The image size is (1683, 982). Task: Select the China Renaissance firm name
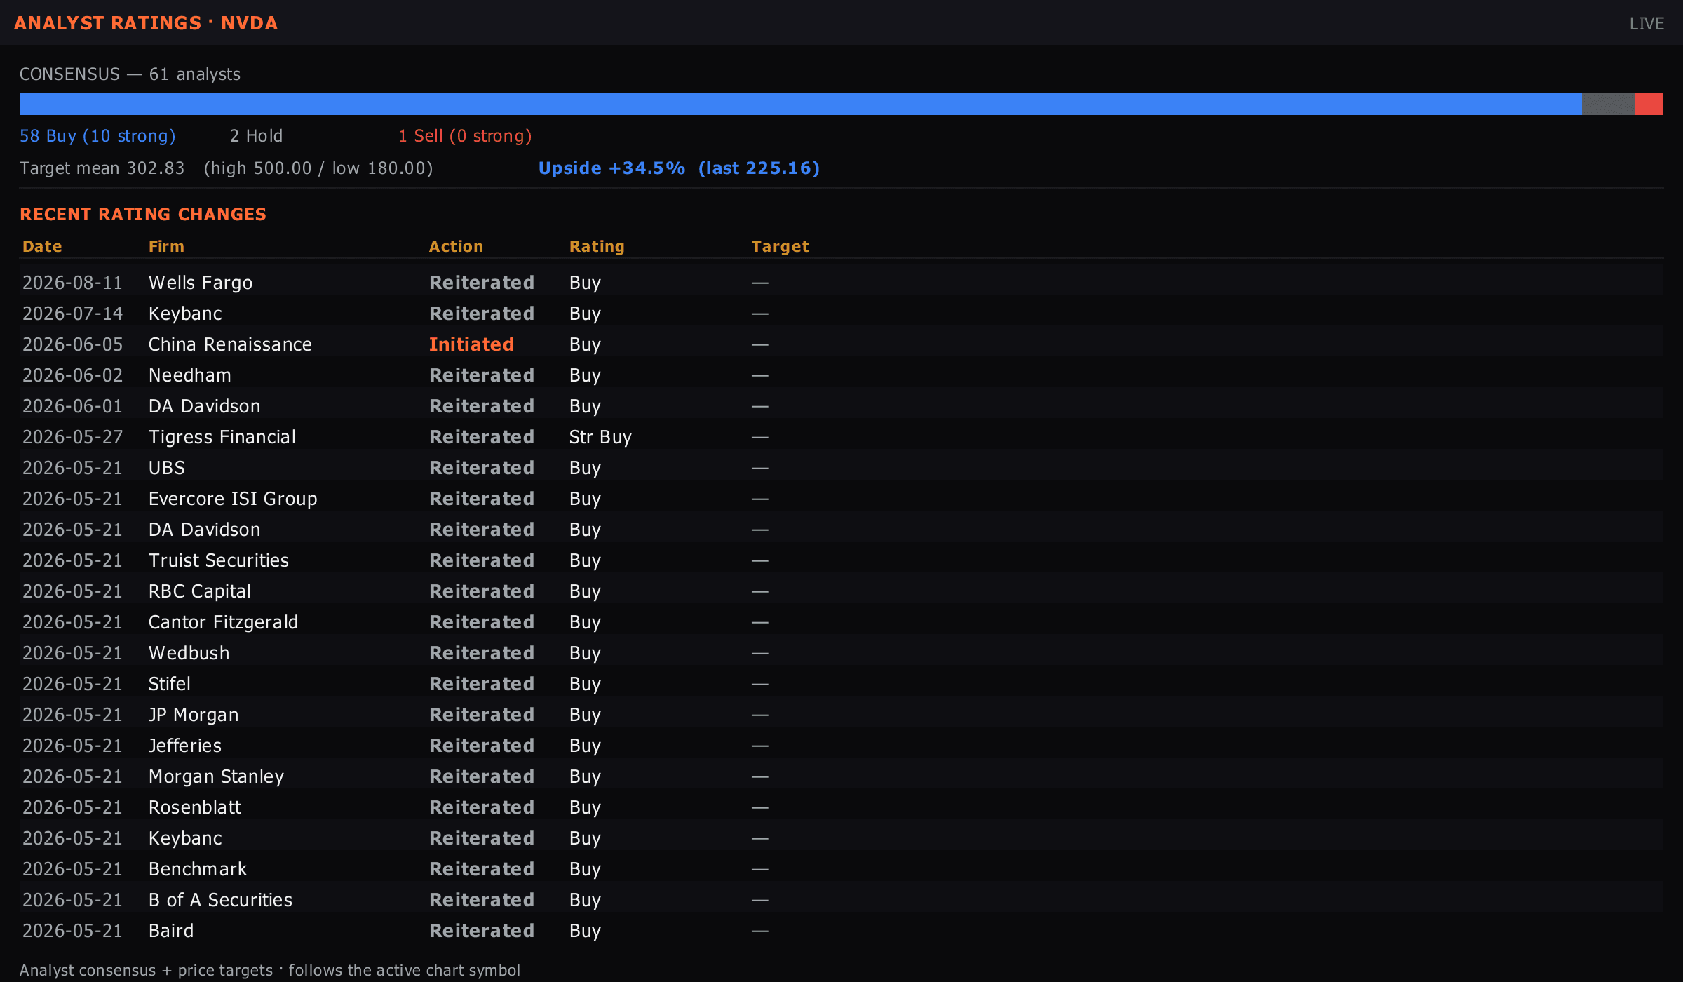[230, 344]
